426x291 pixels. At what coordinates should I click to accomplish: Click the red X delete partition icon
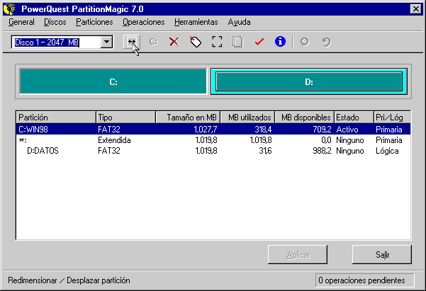pos(174,42)
